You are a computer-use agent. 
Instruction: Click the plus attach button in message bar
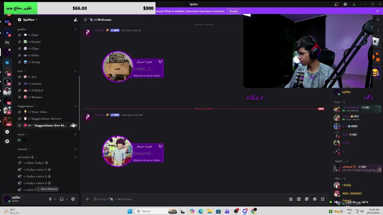point(87,199)
